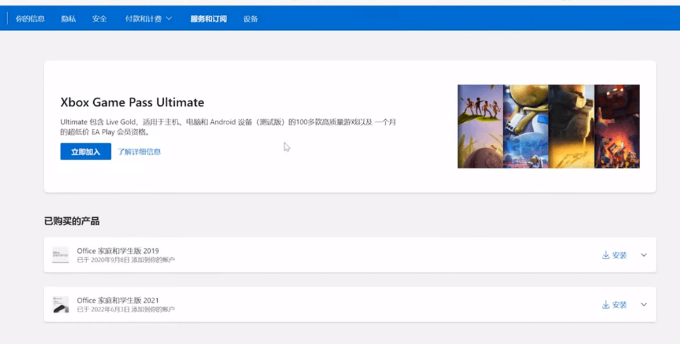
Task: Open the 设备 tab
Action: click(x=251, y=19)
